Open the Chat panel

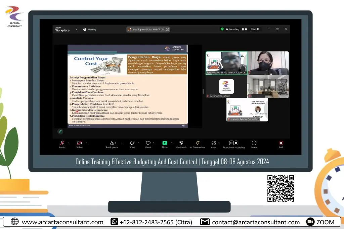coord(132,143)
